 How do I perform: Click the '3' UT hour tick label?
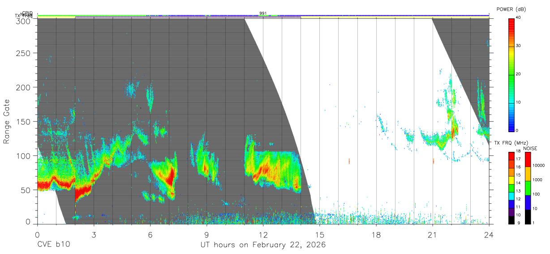click(x=94, y=234)
